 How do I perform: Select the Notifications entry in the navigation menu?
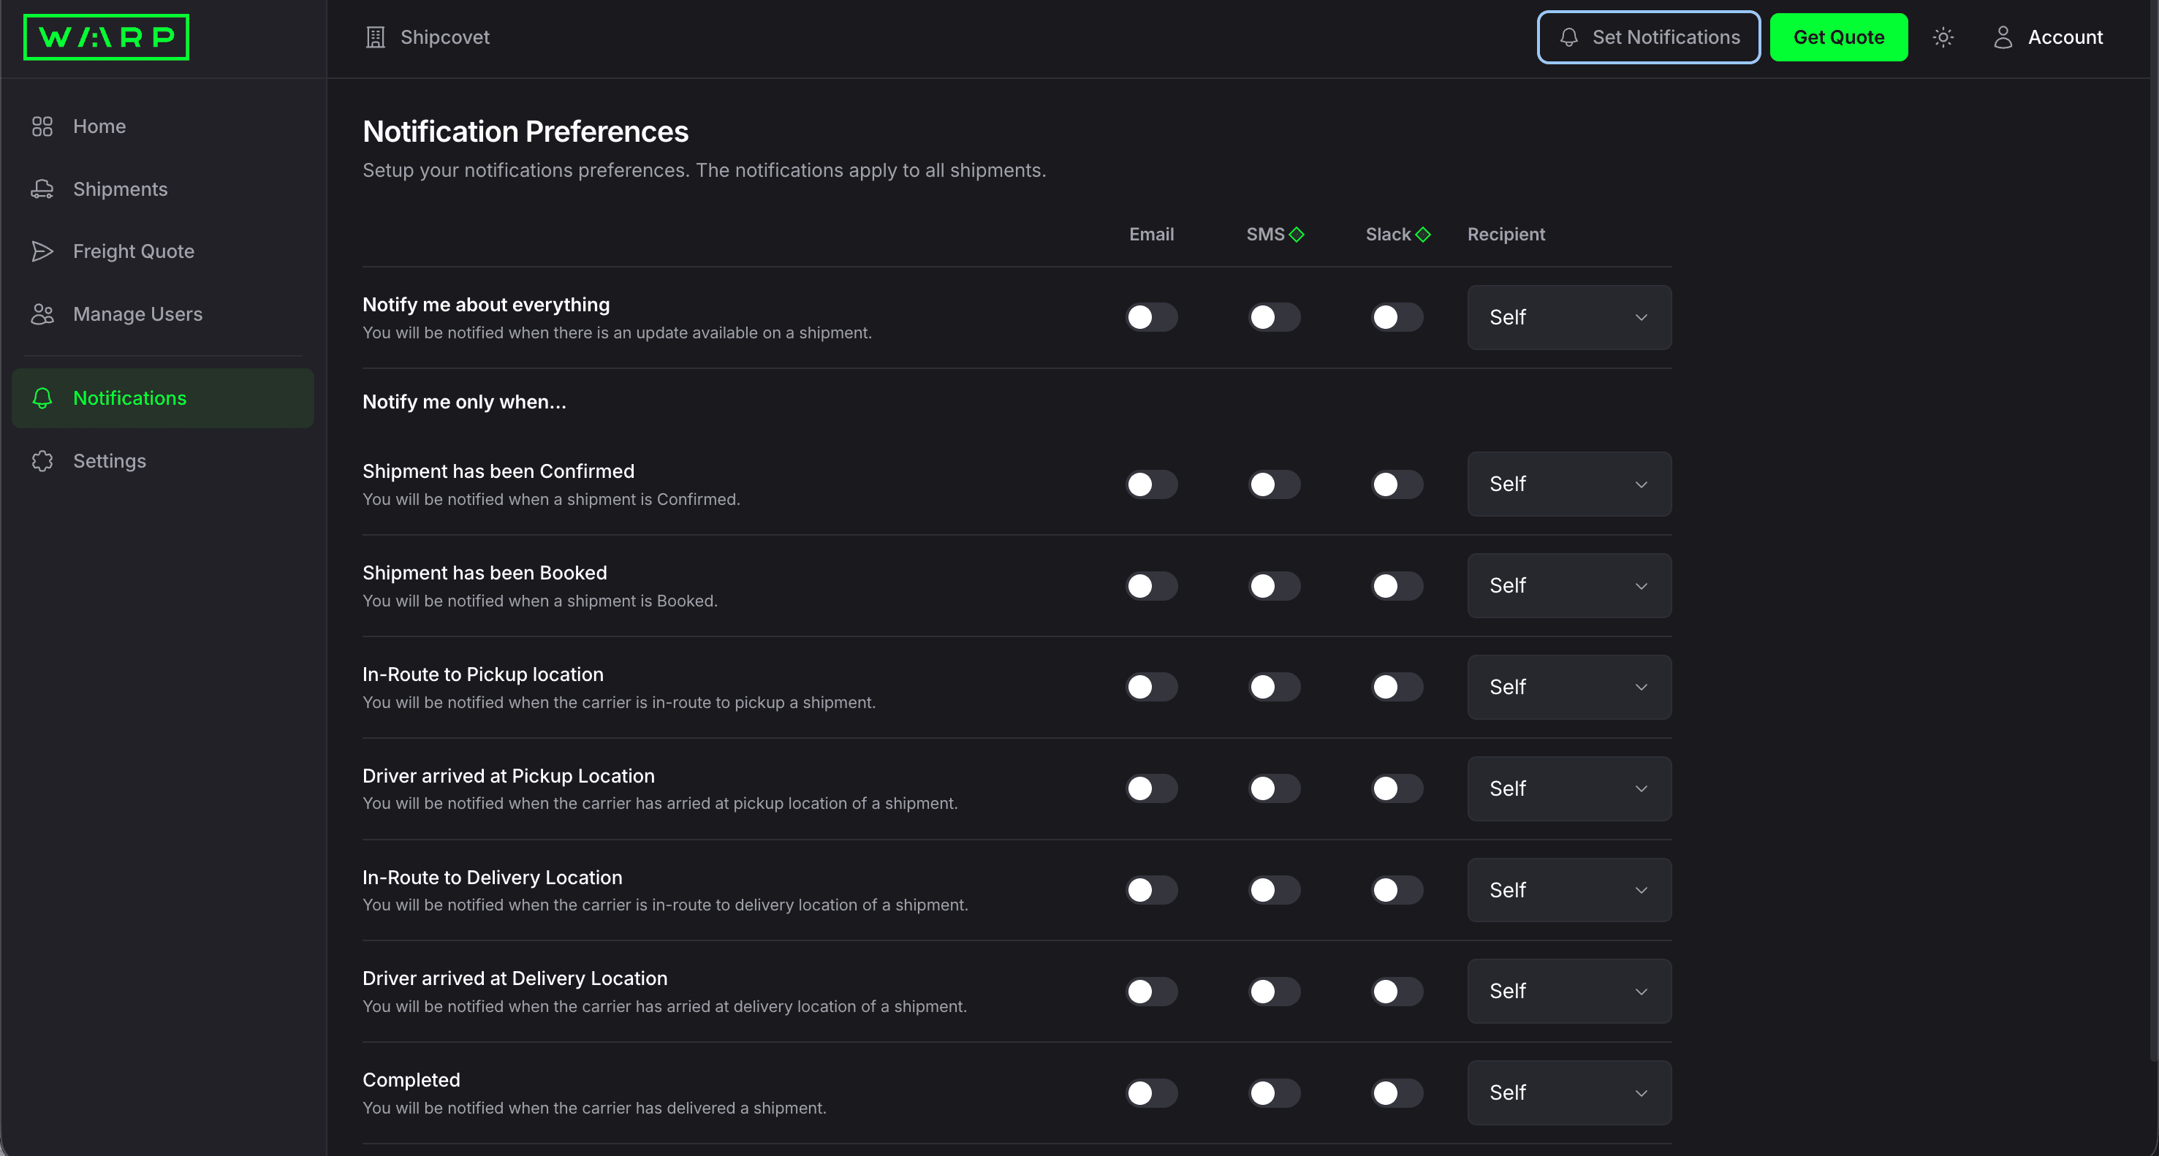pyautogui.click(x=130, y=398)
